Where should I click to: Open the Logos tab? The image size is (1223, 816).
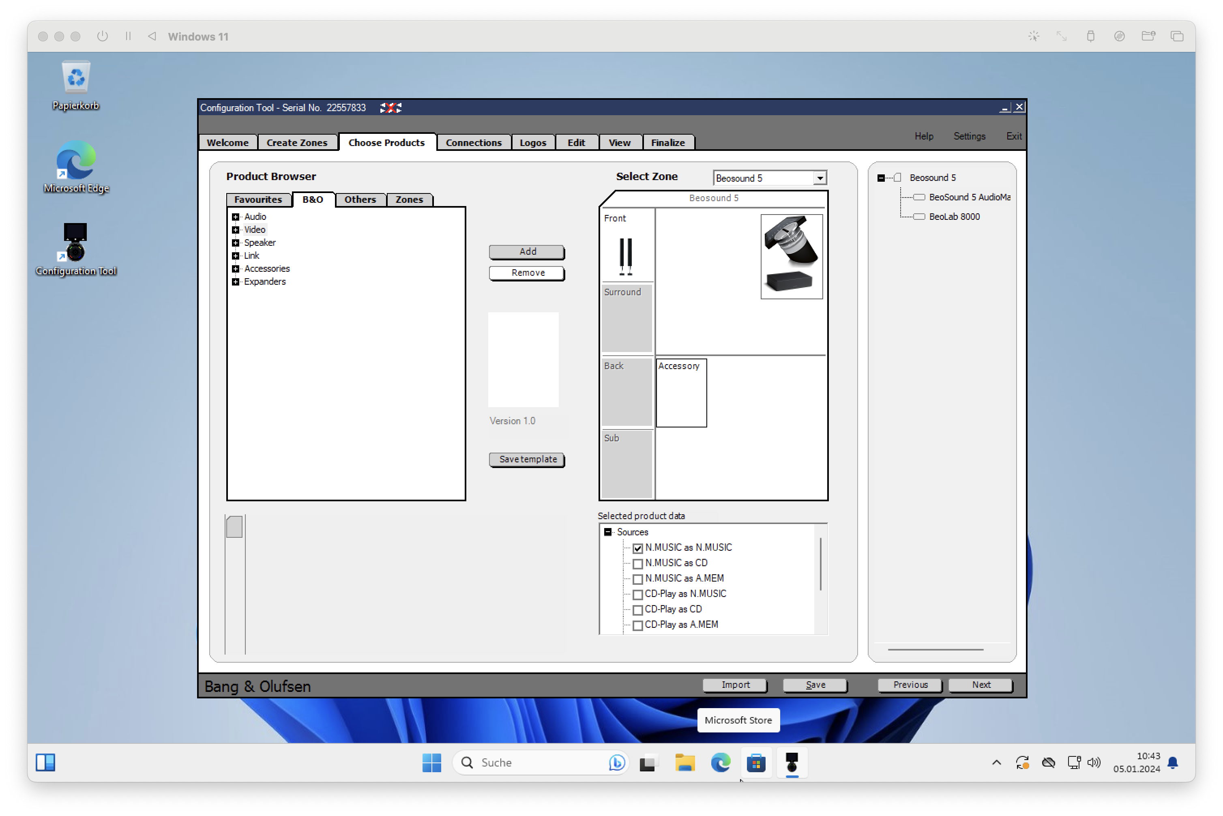click(533, 143)
